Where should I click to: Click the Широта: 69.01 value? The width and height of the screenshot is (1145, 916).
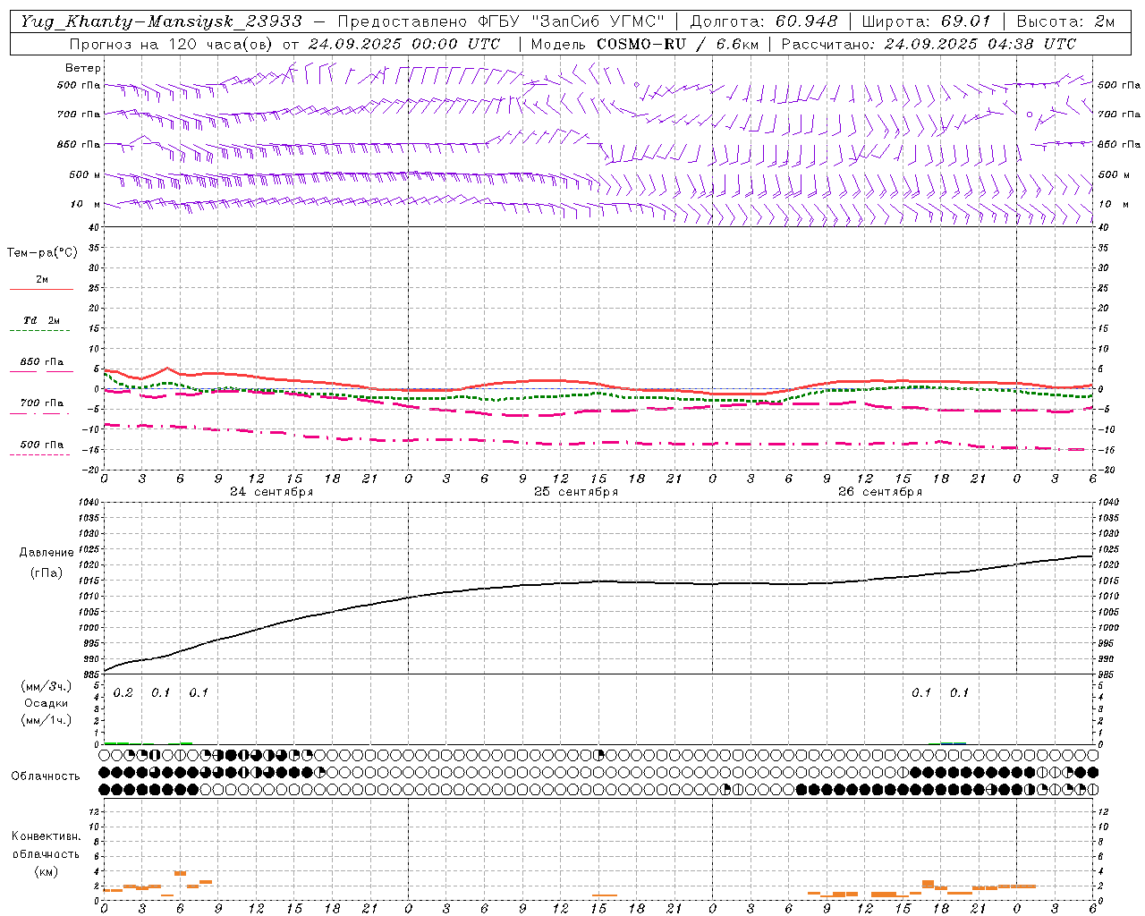coord(926,21)
